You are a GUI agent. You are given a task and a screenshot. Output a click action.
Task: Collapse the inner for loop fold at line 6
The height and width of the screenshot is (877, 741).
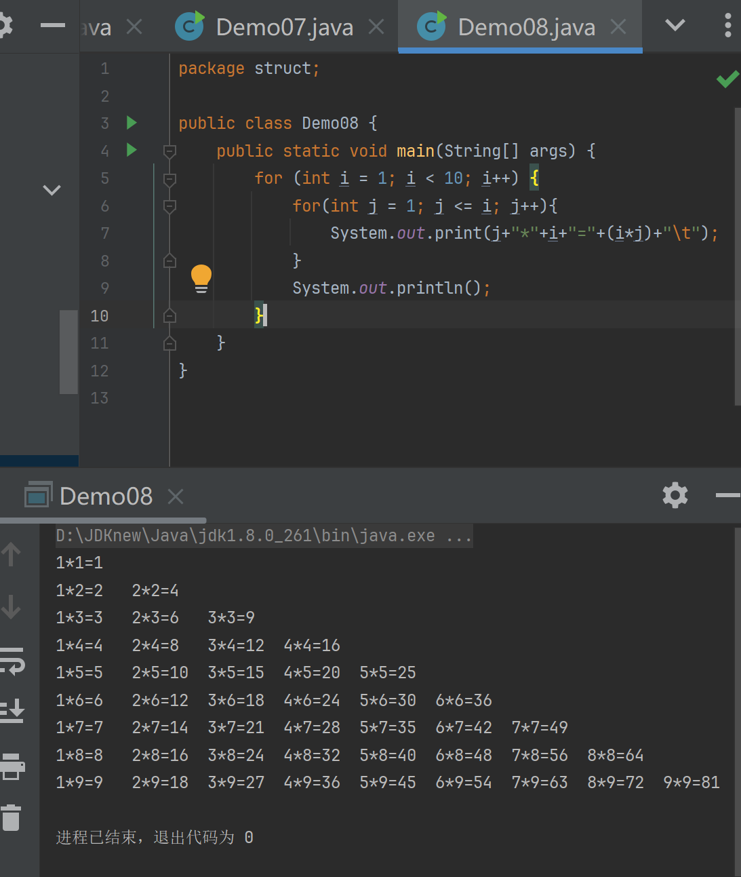click(170, 206)
